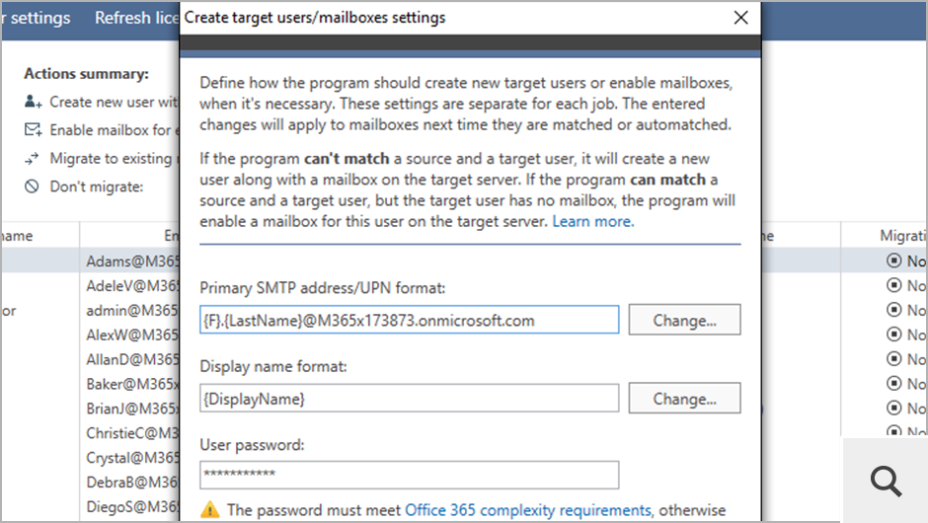
Task: Select migration radio button in Baker row
Action: 893,384
